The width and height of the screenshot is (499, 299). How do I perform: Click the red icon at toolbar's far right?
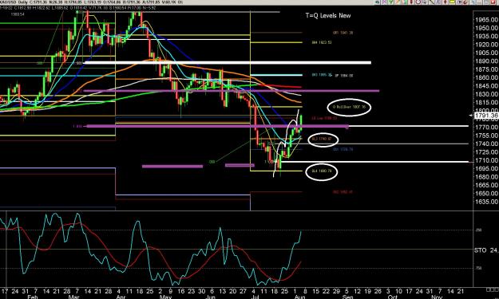[493, 2]
